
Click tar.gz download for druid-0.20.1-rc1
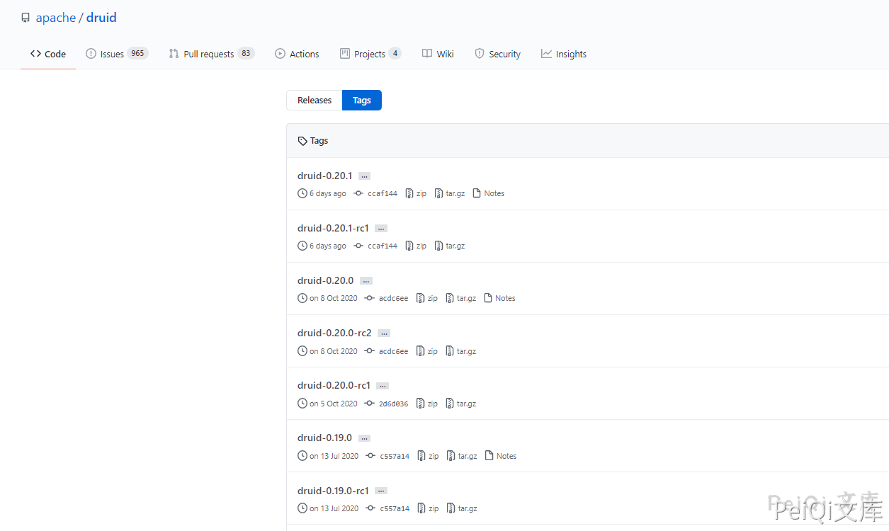(x=450, y=246)
